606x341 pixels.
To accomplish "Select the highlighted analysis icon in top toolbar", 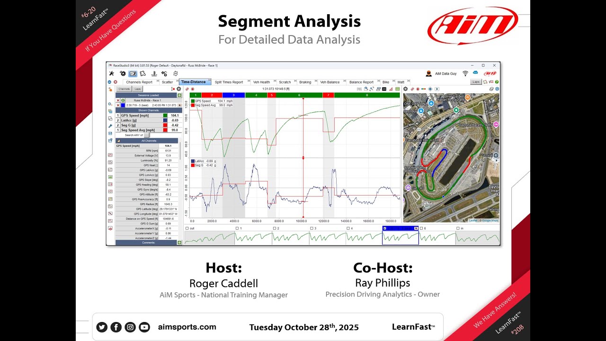I will coord(133,73).
